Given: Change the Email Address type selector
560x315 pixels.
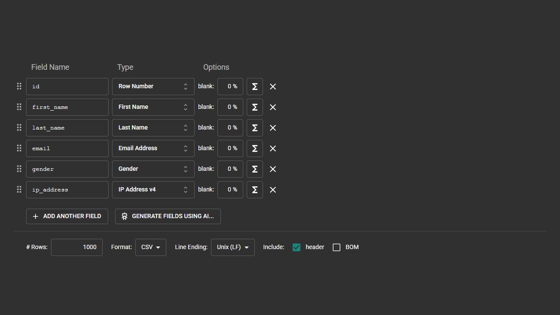Looking at the screenshot, I should click(153, 148).
